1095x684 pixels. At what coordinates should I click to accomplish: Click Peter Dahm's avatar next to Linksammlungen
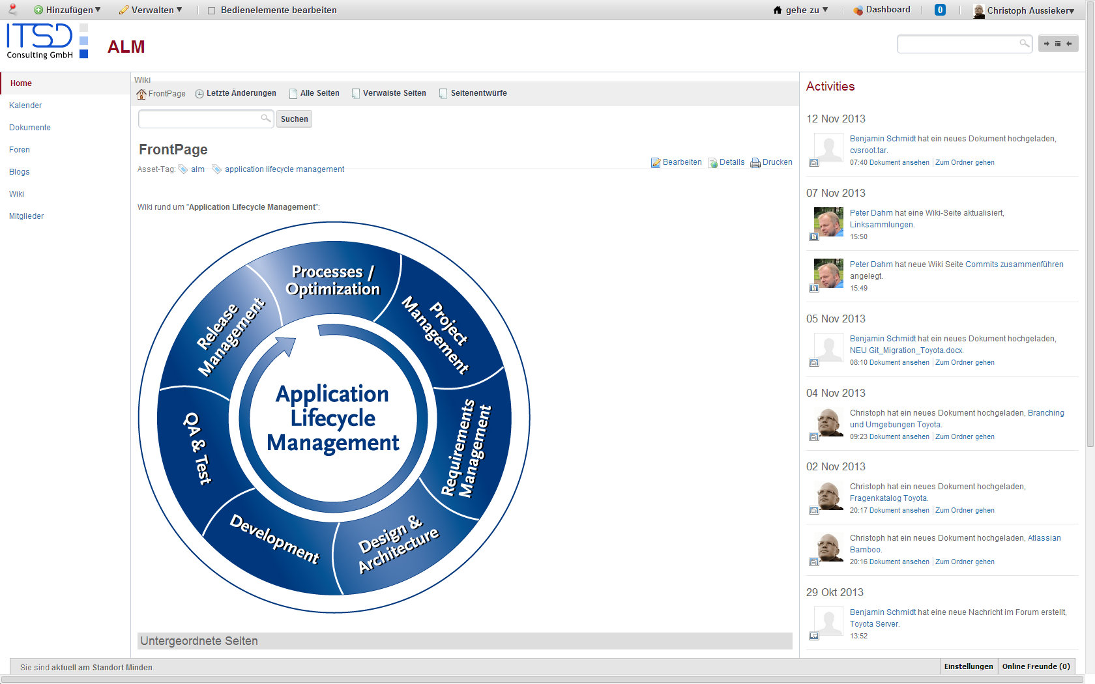pos(828,222)
